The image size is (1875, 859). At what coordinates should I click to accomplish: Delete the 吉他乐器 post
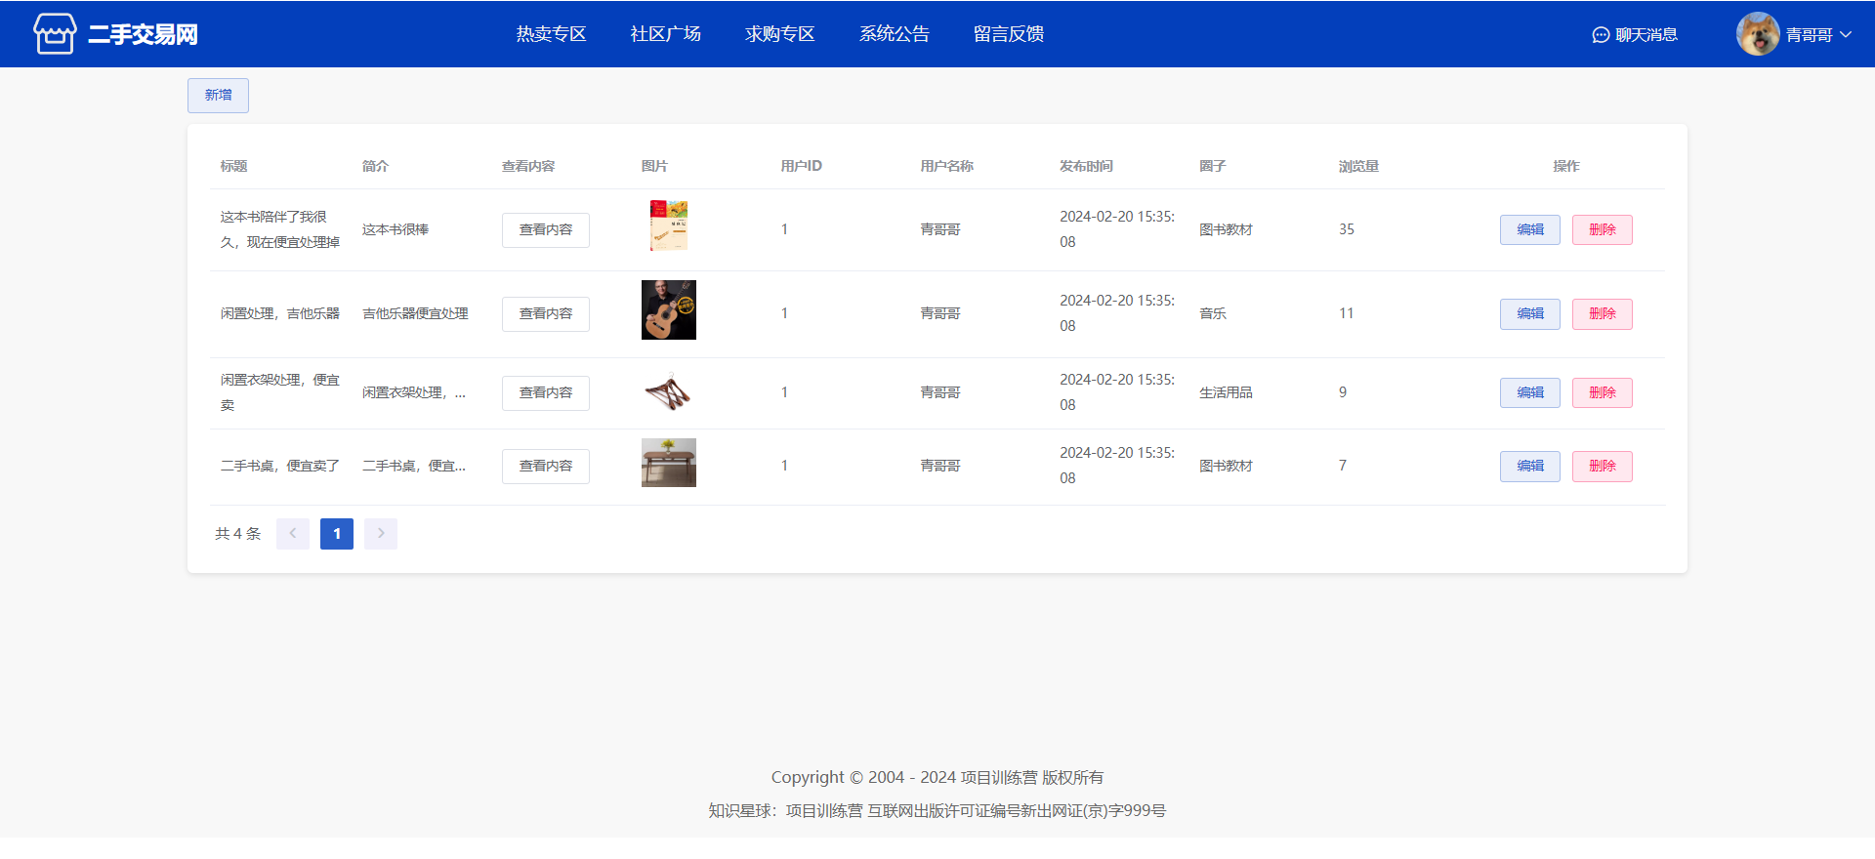(1603, 314)
